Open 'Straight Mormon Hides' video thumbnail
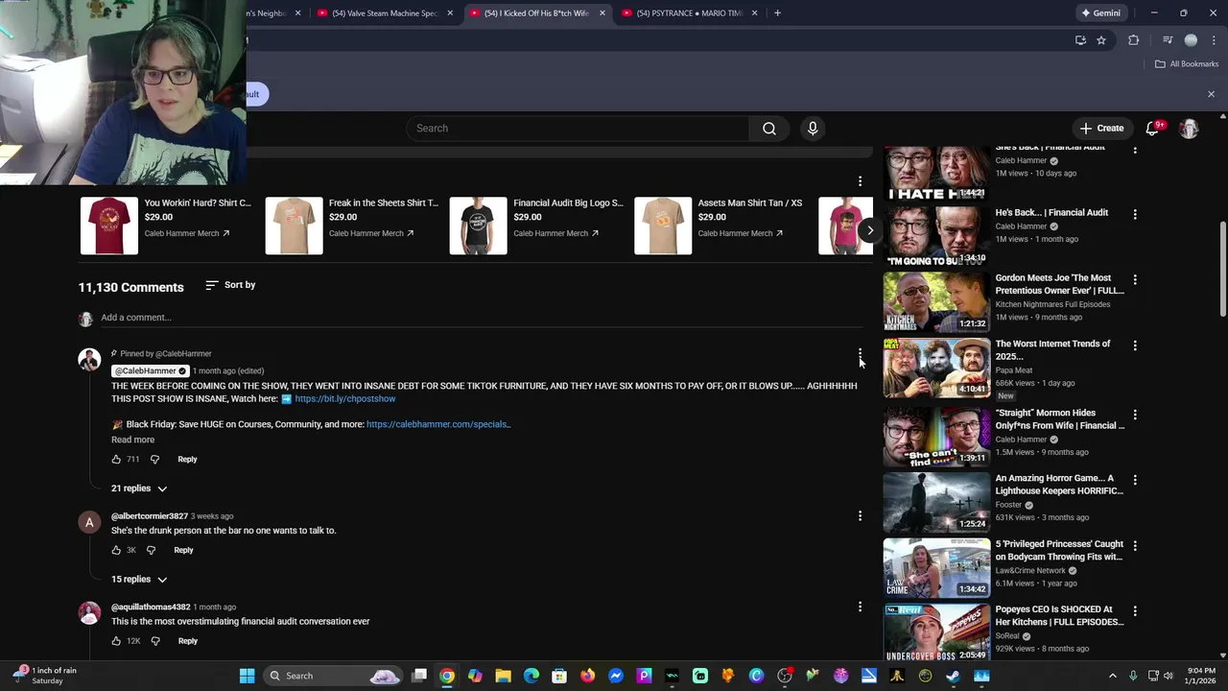 click(936, 437)
